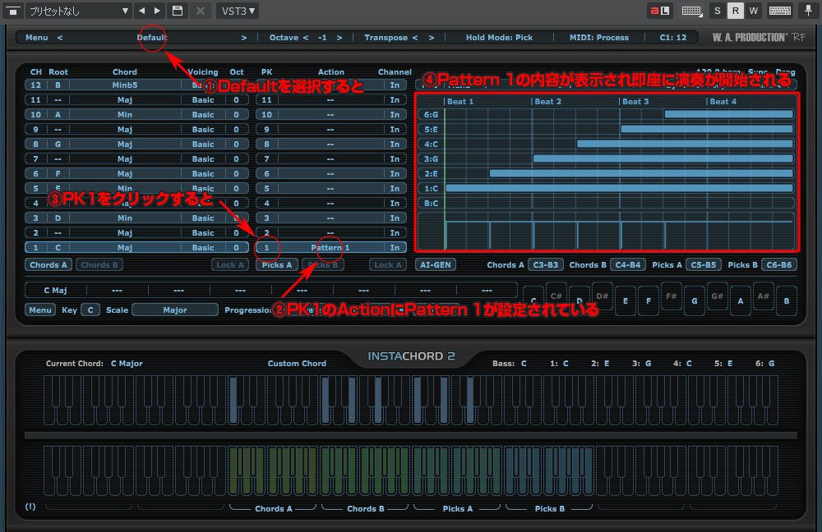The width and height of the screenshot is (822, 532).
Task: Change Hold Mode: Pick setting
Action: point(499,38)
